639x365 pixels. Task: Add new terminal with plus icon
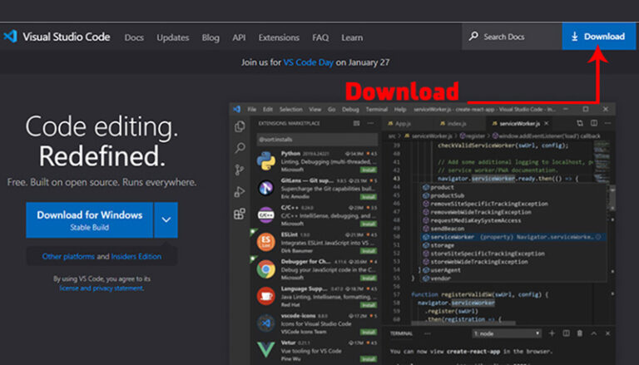click(x=552, y=333)
